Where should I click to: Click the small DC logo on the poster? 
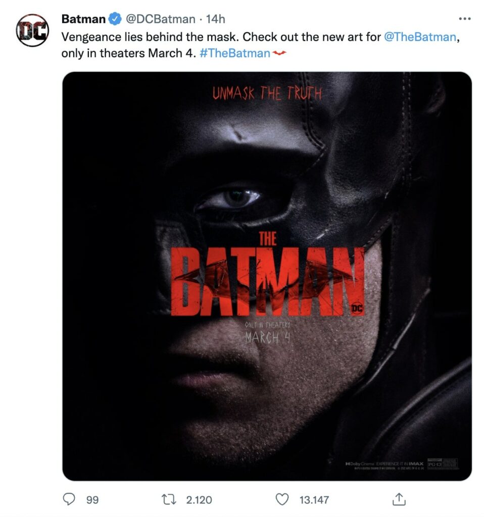coord(357,308)
